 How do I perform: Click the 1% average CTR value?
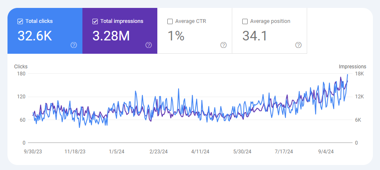[176, 36]
